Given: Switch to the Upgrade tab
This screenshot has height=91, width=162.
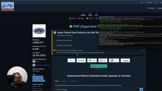Looking at the screenshot, I should pos(65,81).
